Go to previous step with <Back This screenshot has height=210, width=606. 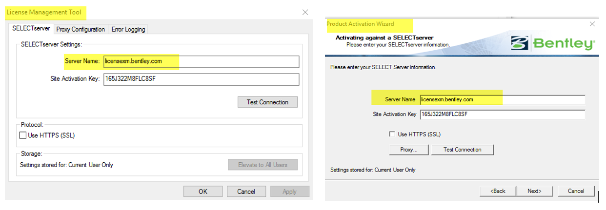[x=498, y=191]
